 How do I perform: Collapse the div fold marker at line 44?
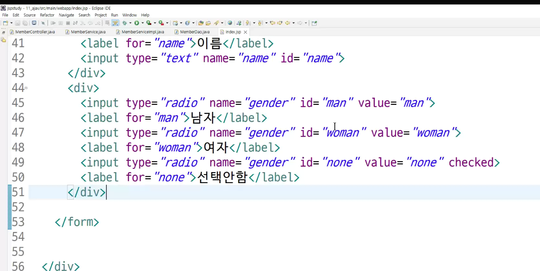tap(26, 87)
